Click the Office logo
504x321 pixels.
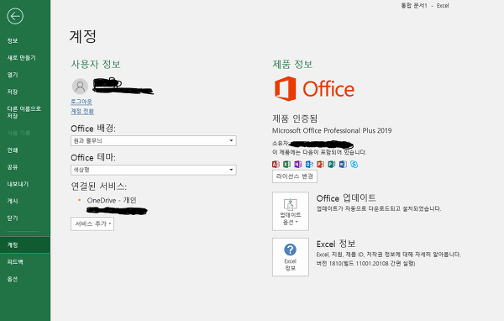[x=314, y=89]
